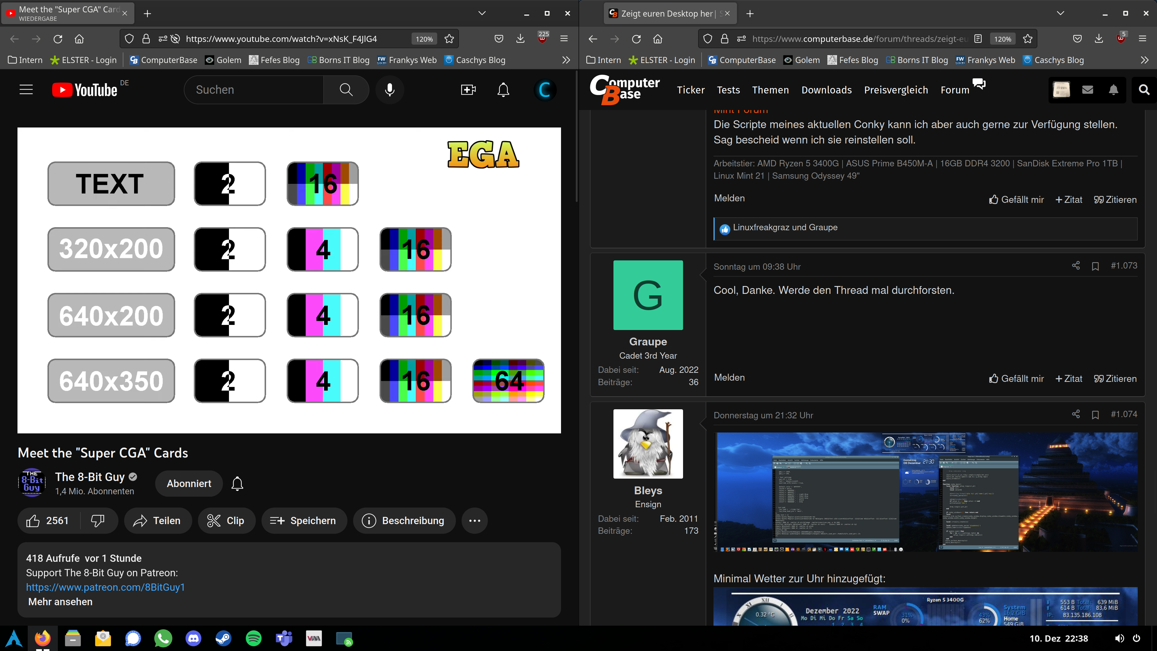Open Firefox menu in YouTube window
The height and width of the screenshot is (651, 1157).
pyautogui.click(x=564, y=39)
